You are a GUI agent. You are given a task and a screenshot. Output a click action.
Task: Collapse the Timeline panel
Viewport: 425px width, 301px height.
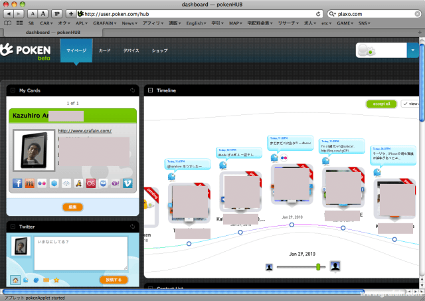pos(151,90)
